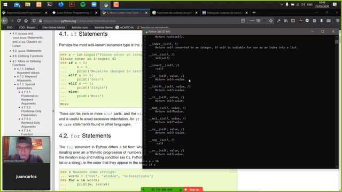Open the Elite-Online-Media bookmark
Viewport: 342px width, 192px height.
52,27
